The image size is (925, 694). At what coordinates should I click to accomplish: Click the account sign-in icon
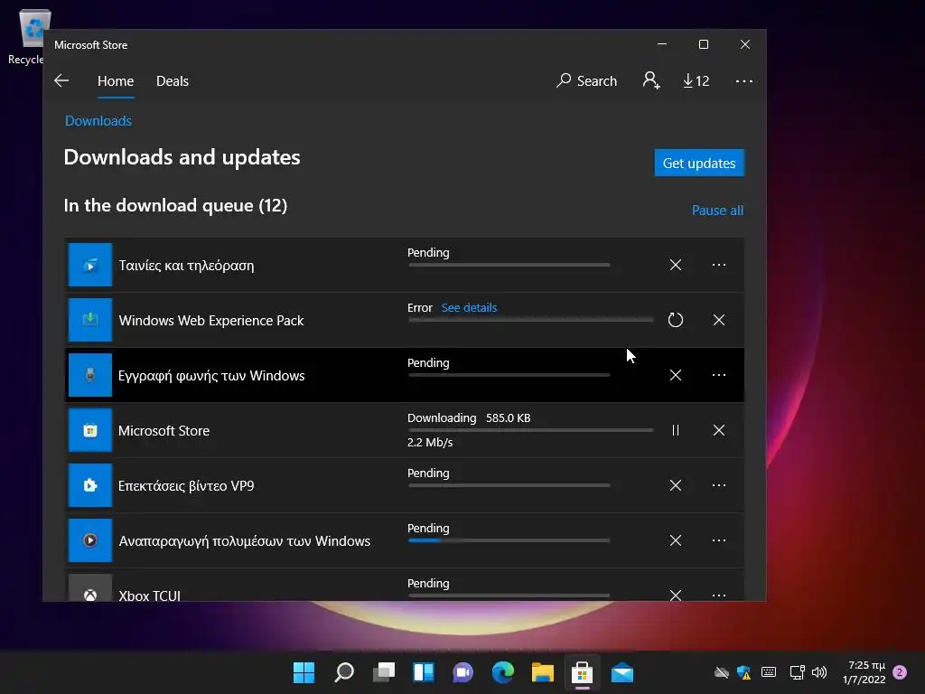point(651,80)
